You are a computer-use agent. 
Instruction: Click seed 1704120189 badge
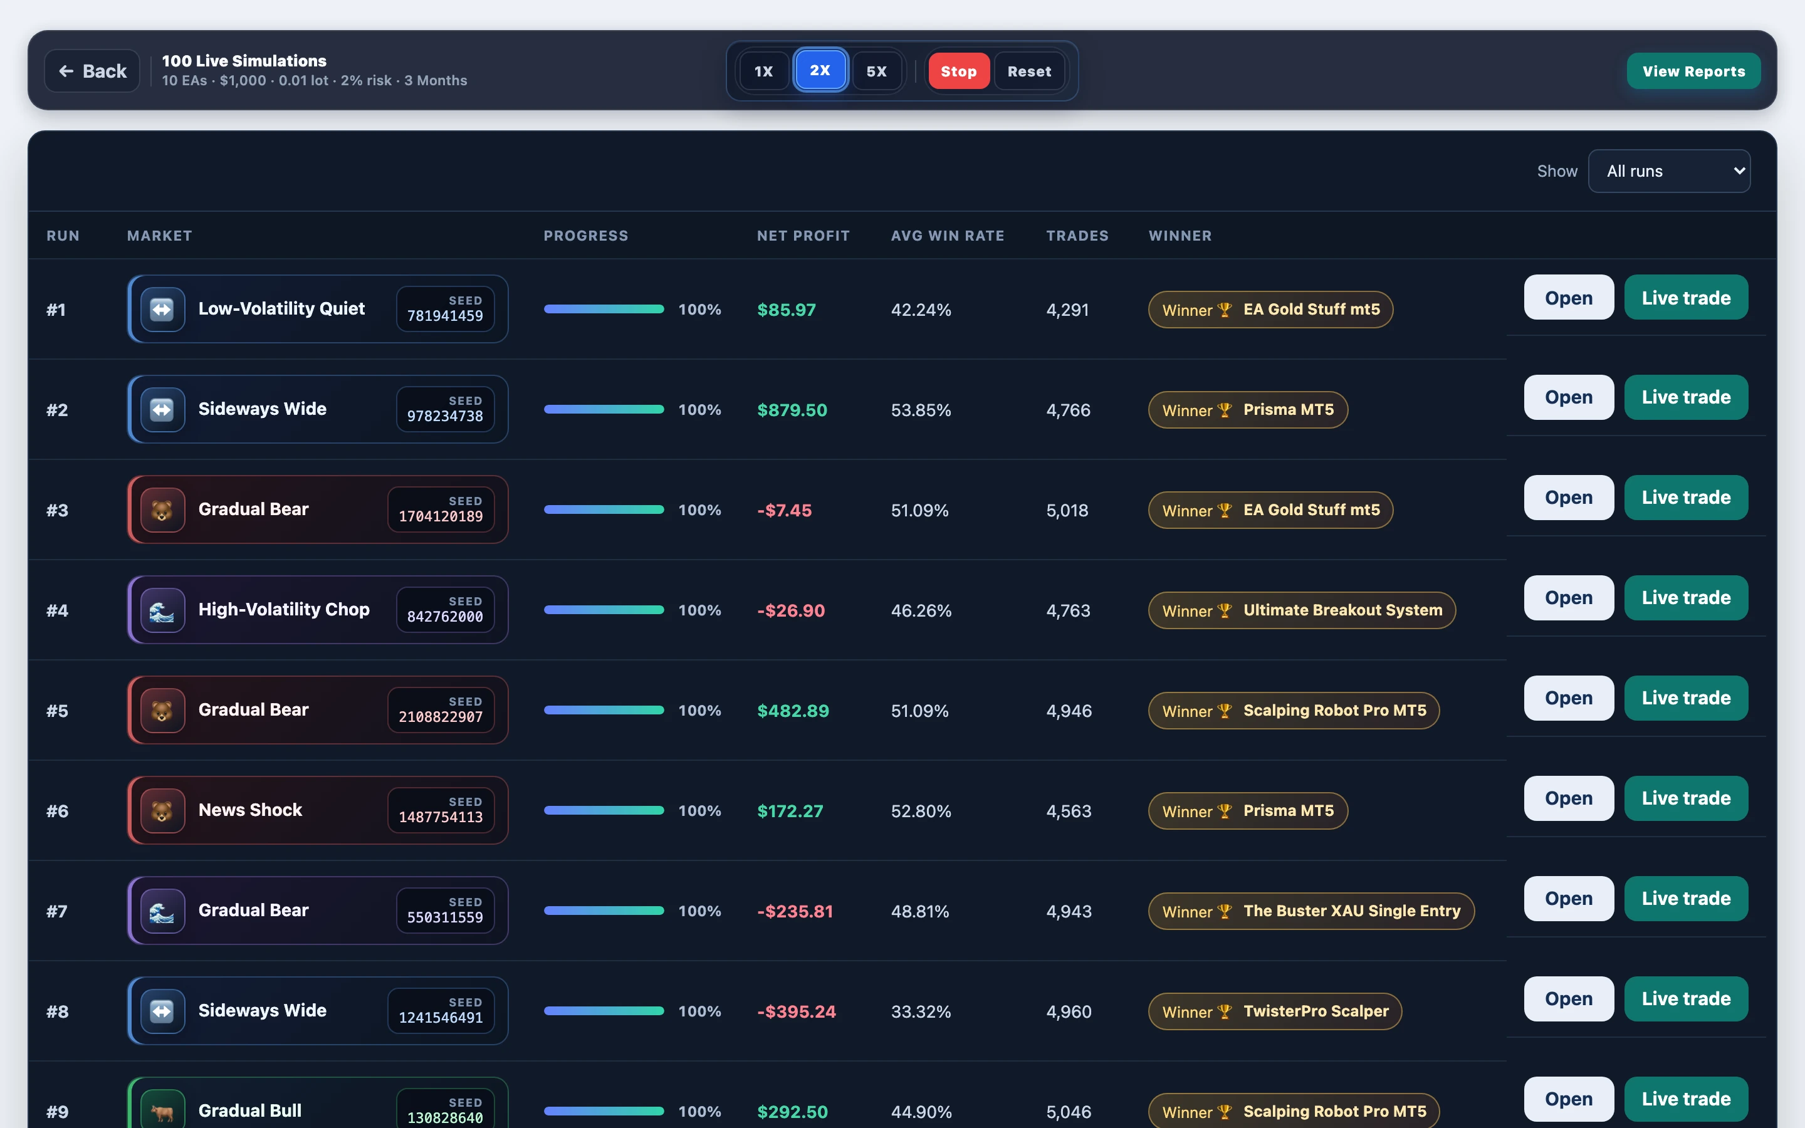[x=441, y=509]
